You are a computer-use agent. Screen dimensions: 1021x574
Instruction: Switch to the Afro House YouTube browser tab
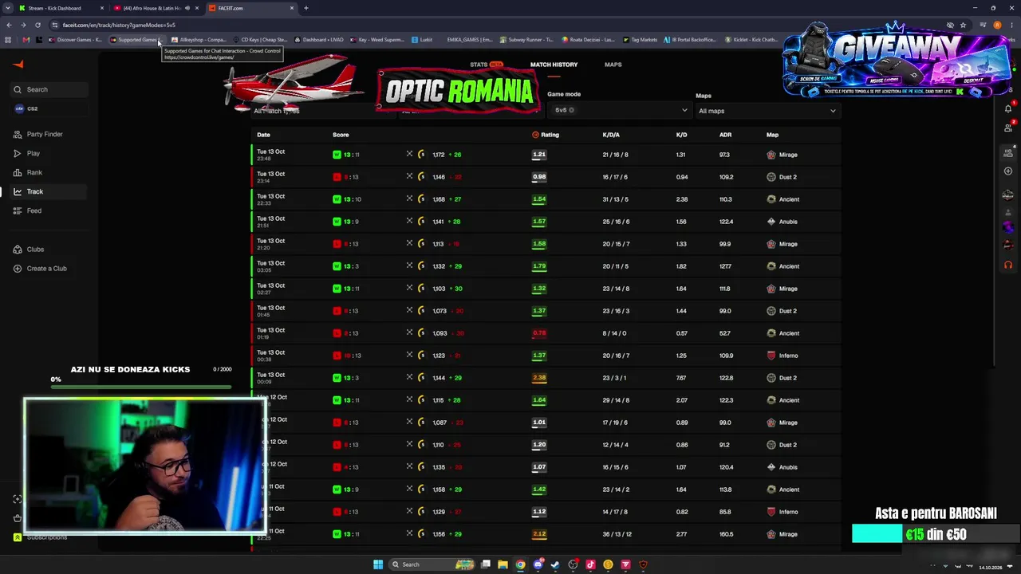click(x=156, y=8)
